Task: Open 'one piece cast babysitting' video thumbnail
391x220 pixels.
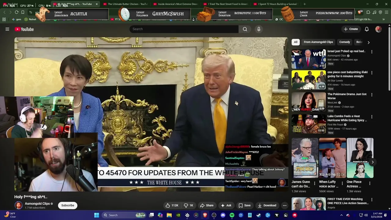Action: (309, 80)
